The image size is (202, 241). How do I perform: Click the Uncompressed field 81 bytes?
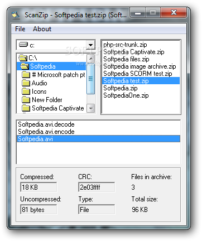point(39,210)
